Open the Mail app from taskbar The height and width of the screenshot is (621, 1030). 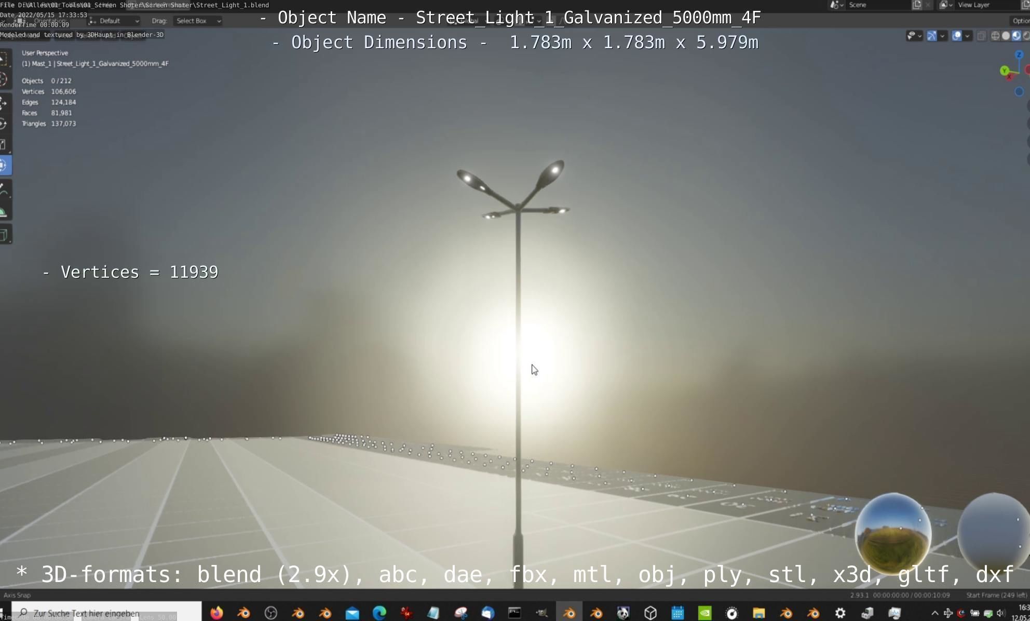point(353,613)
